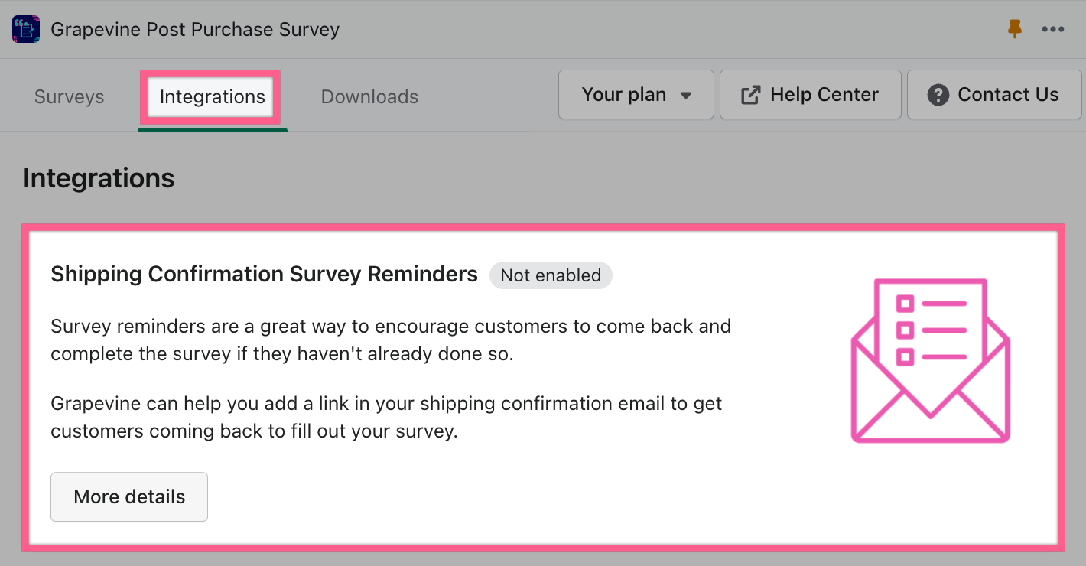Click the paragraph starting 'Survey reminders are a great way'
The width and height of the screenshot is (1086, 566).
[x=391, y=340]
